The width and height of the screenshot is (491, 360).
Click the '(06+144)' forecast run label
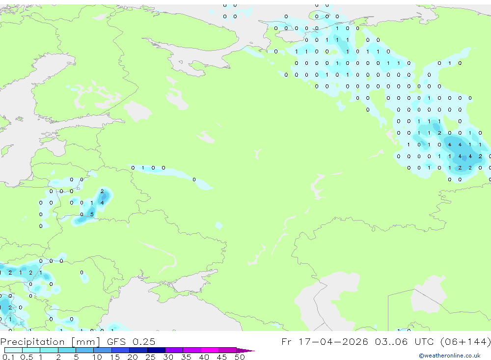click(465, 341)
